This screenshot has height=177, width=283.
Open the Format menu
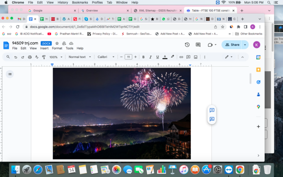[57, 48]
